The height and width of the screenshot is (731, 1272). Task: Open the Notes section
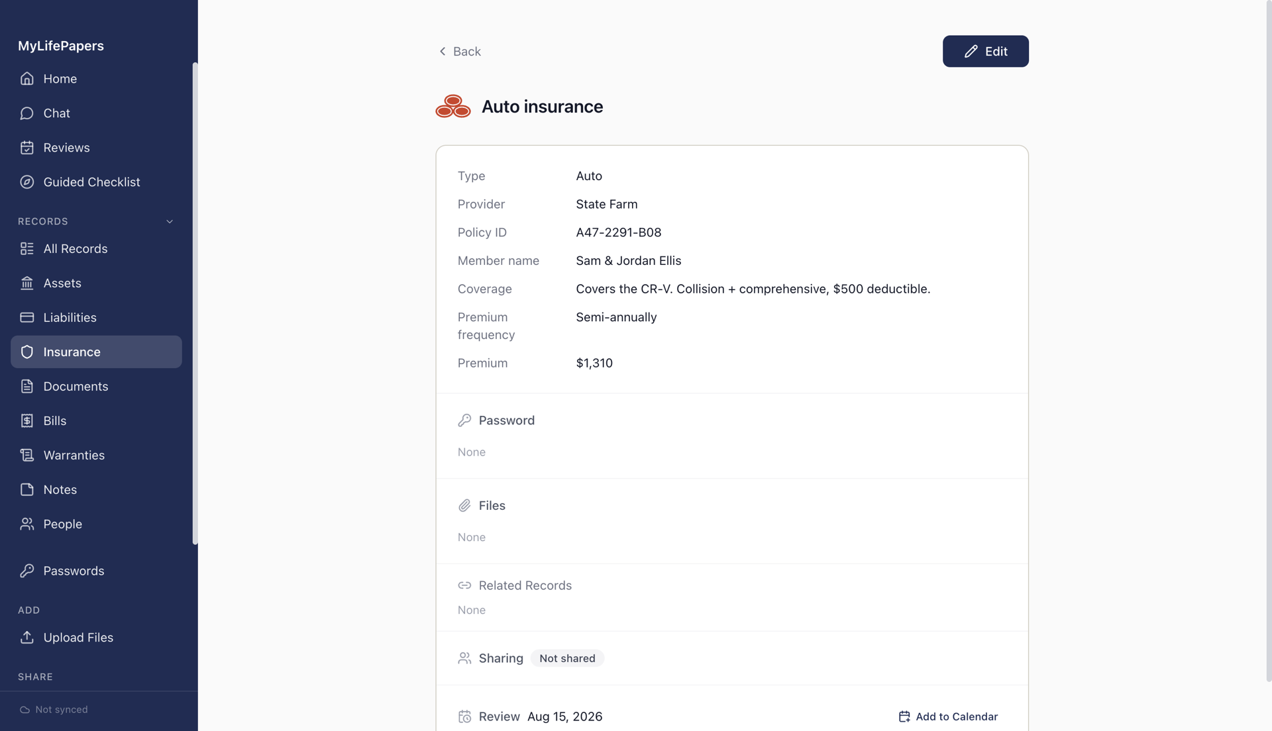pyautogui.click(x=96, y=490)
